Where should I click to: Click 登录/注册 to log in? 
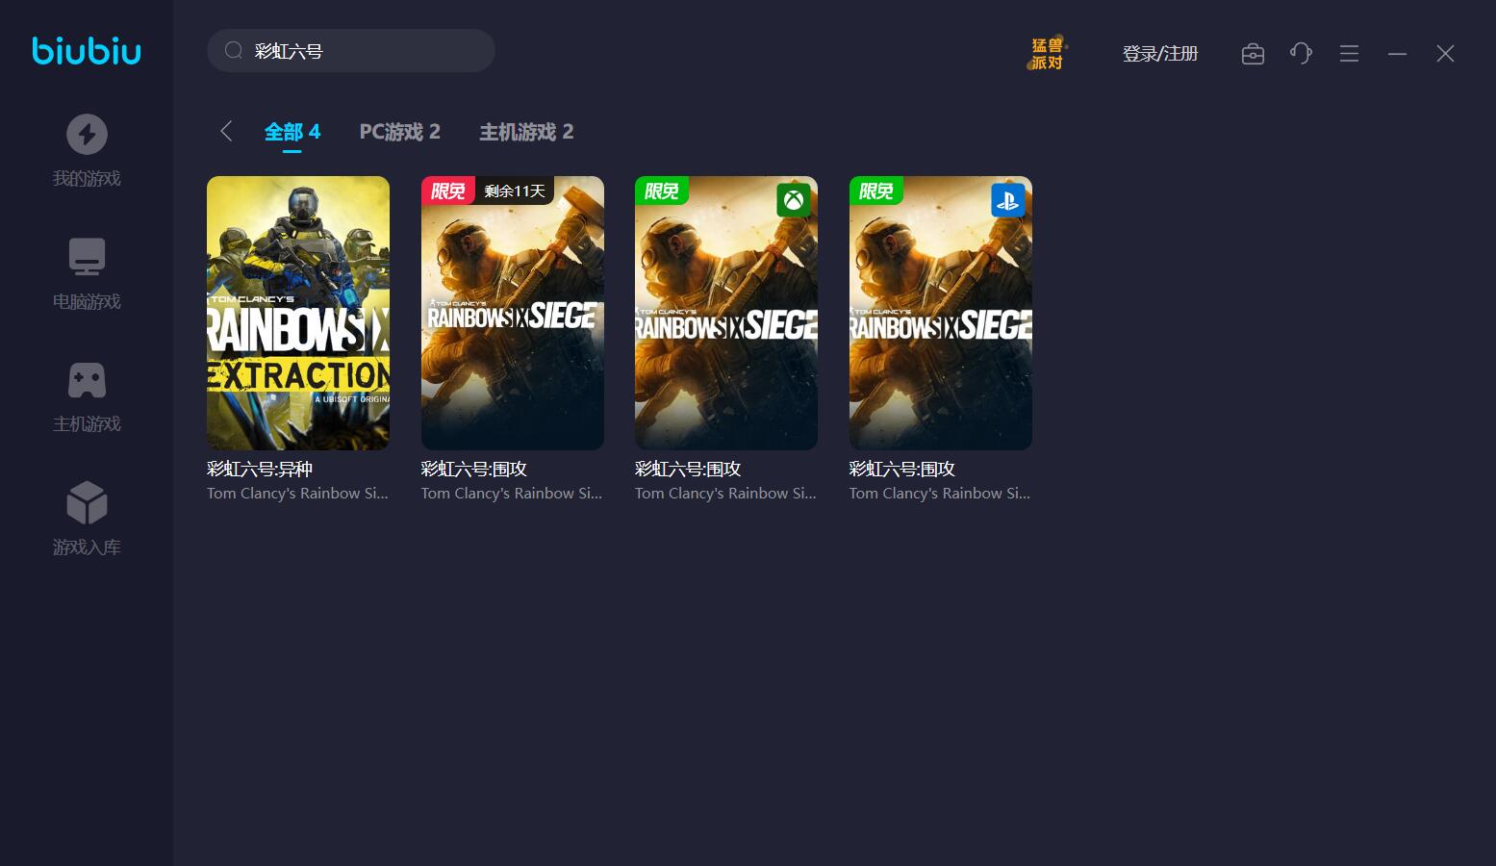coord(1160,54)
